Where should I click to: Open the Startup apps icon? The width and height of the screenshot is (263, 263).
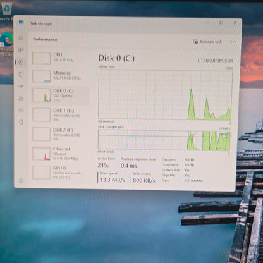[x=21, y=87]
